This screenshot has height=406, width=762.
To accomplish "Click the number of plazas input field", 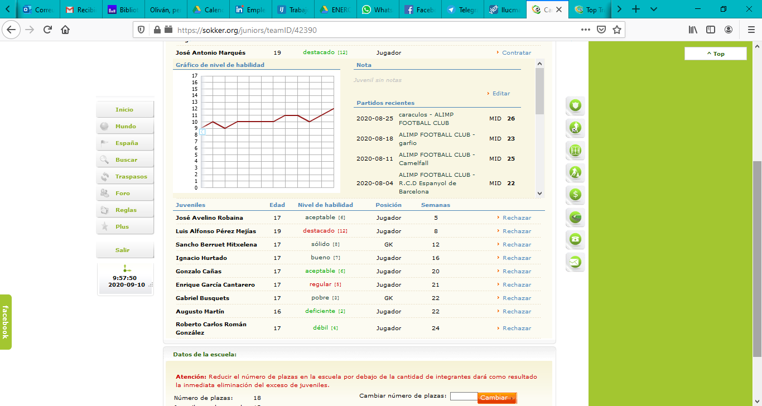I will pos(464,397).
